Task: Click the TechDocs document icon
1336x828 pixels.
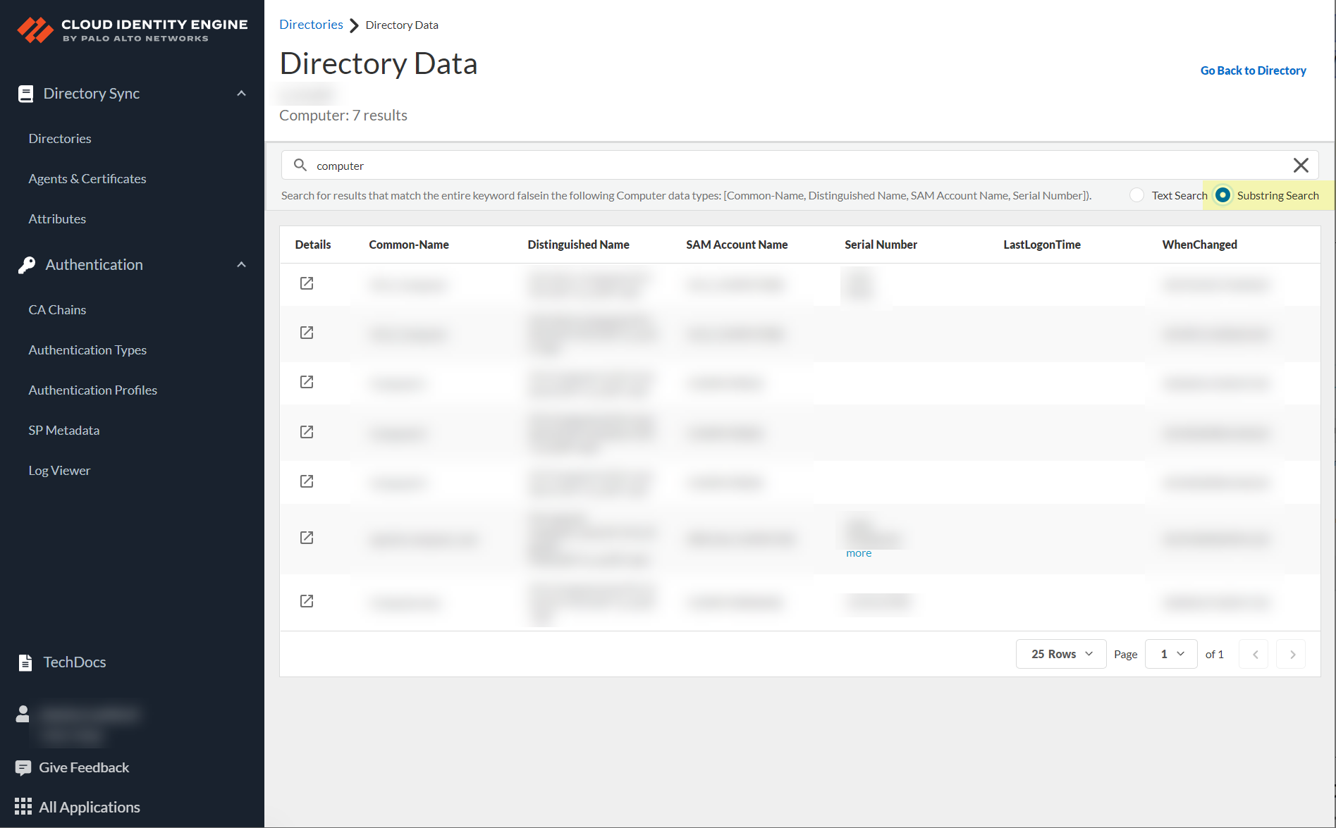Action: coord(25,662)
